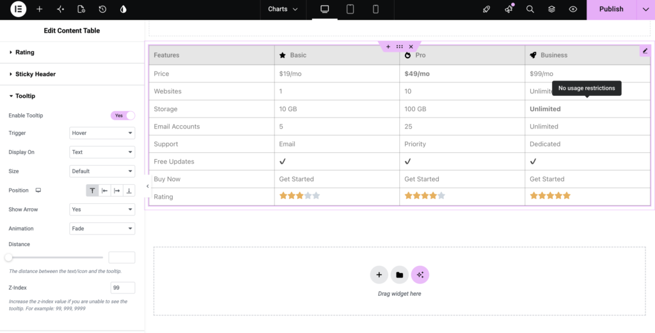Click the Business plan star rating

pyautogui.click(x=550, y=196)
